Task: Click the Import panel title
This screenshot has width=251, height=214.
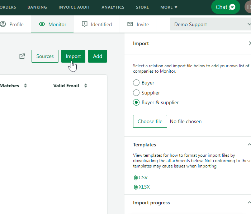Action: [141, 43]
